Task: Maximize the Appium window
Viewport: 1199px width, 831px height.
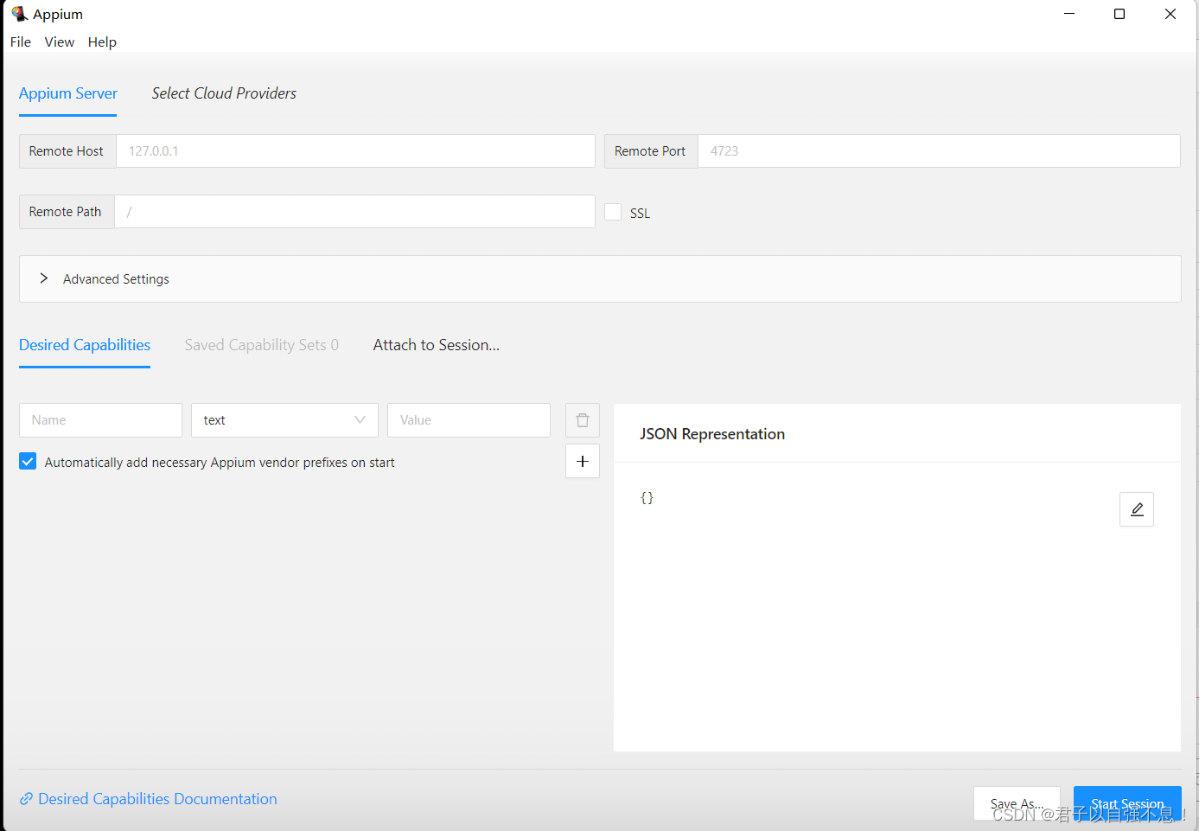Action: (x=1119, y=14)
